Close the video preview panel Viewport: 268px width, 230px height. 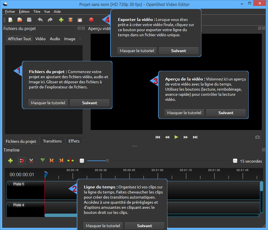tap(263, 28)
